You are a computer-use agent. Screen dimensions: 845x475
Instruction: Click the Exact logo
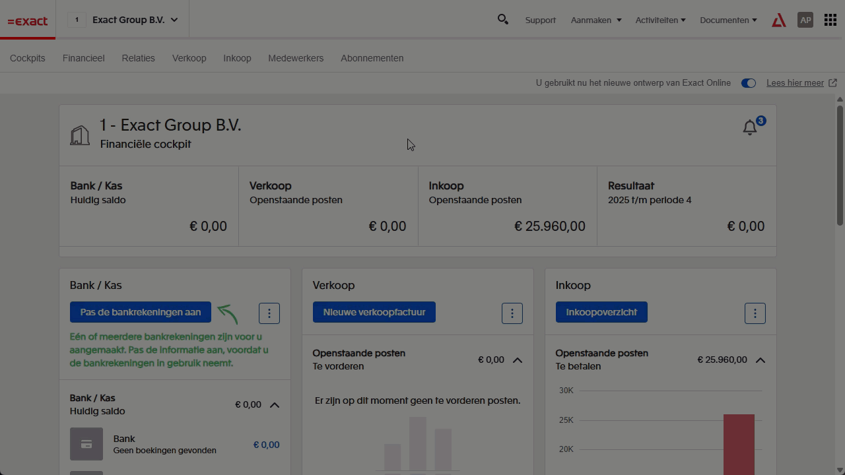(28, 21)
